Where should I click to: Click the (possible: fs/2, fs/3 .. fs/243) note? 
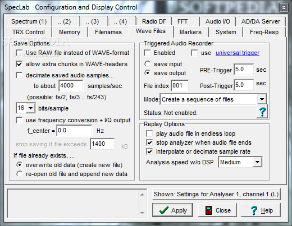pos(67,97)
